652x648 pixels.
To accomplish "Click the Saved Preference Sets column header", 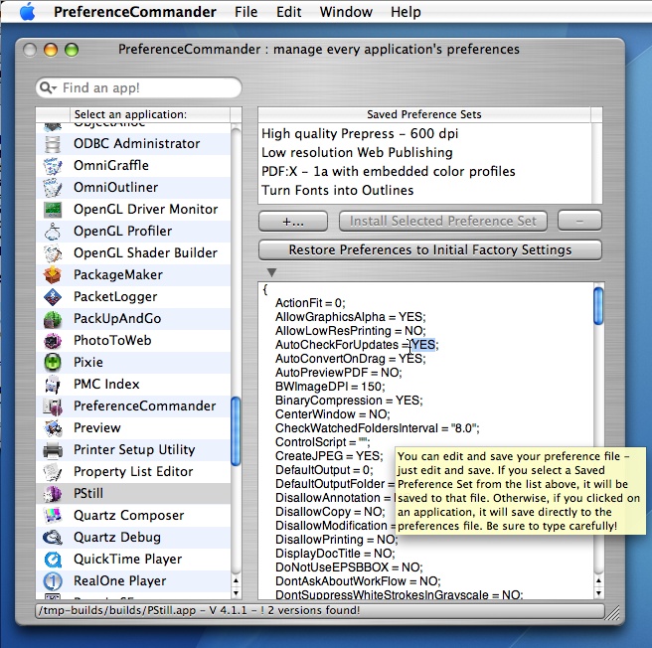I will point(423,114).
